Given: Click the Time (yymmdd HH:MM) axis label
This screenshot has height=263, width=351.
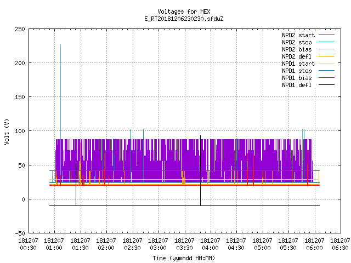Looking at the screenshot, I should point(184,258).
